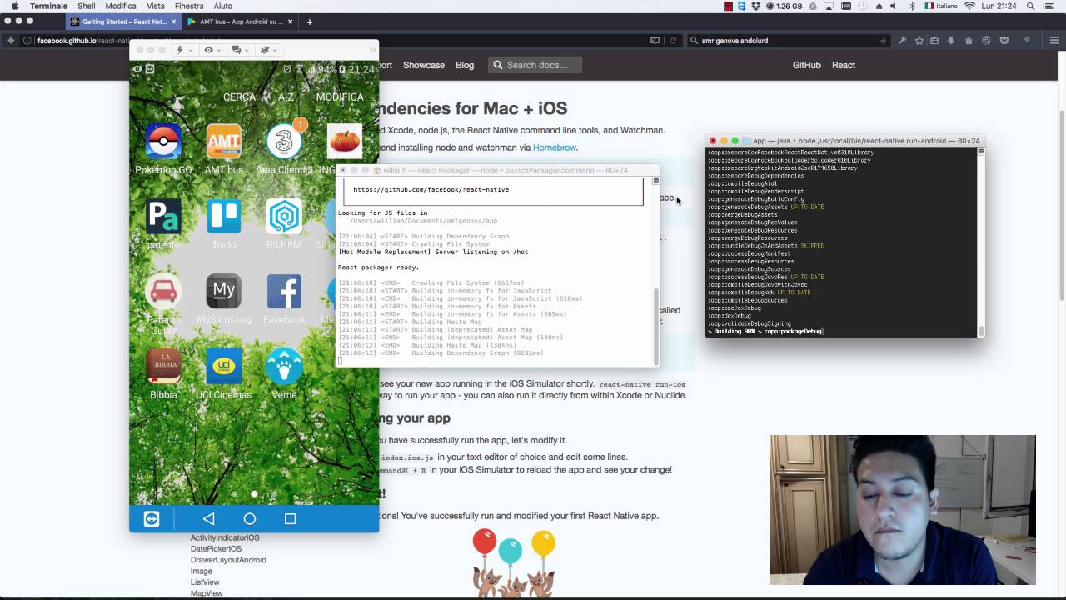Tap the Android recent apps square

(290, 518)
